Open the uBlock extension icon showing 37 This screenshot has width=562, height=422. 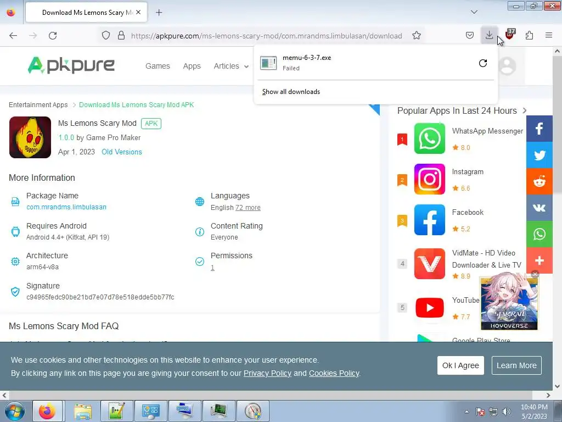509,35
